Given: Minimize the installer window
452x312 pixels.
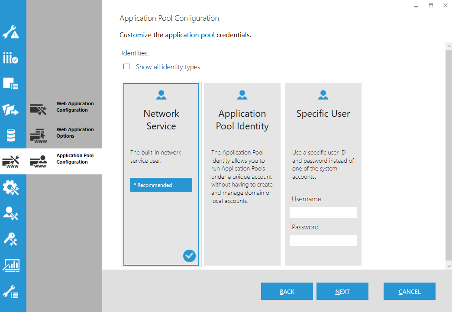Looking at the screenshot, I should click(x=416, y=6).
